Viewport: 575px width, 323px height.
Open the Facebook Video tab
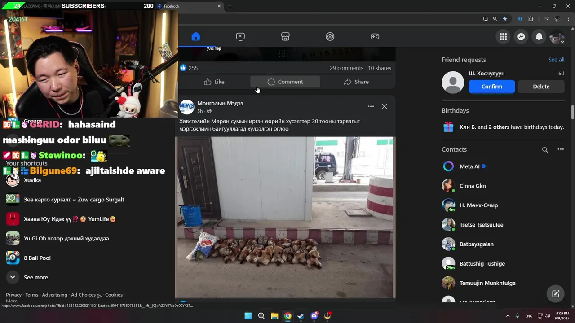[240, 37]
